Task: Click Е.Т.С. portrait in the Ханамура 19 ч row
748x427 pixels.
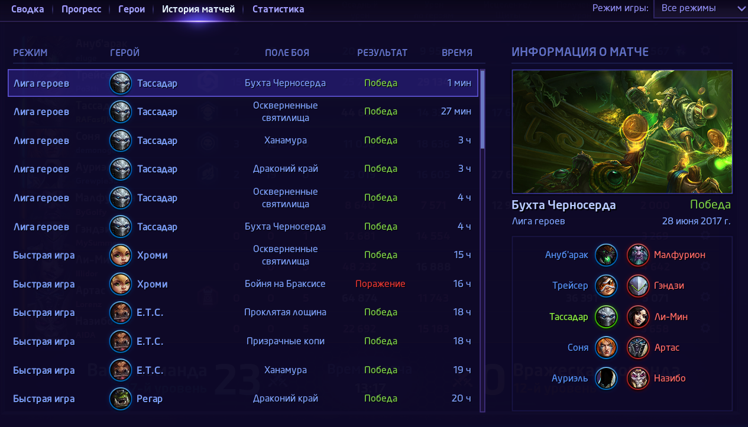Action: (121, 370)
